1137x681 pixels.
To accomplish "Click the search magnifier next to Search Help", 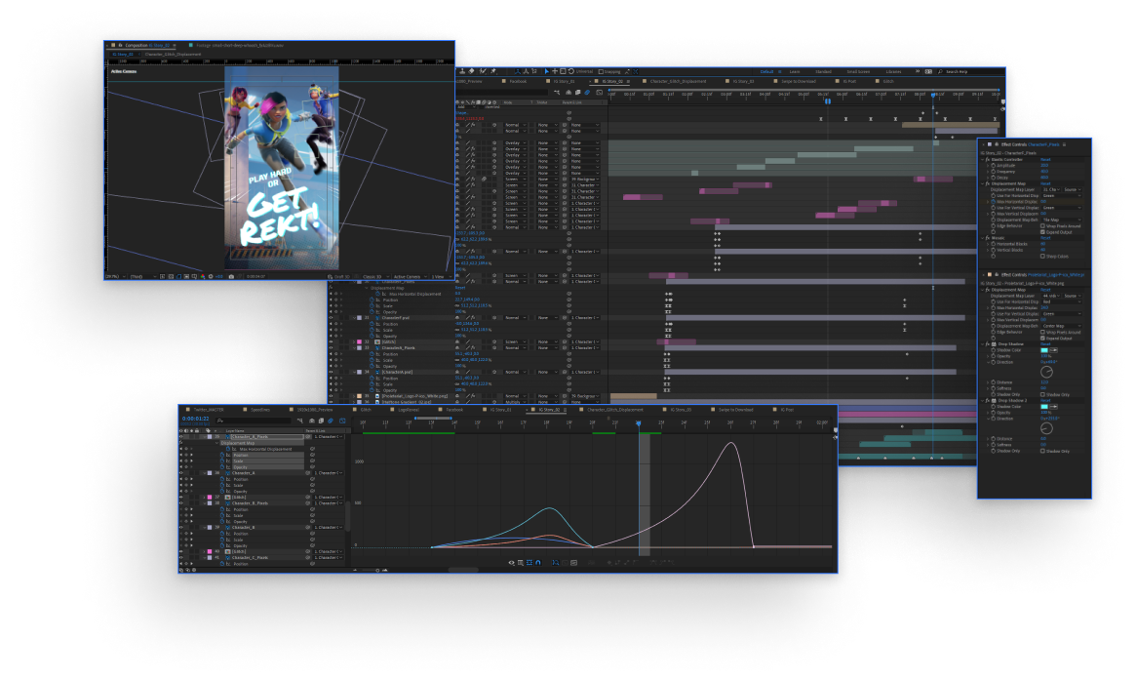I will 940,72.
